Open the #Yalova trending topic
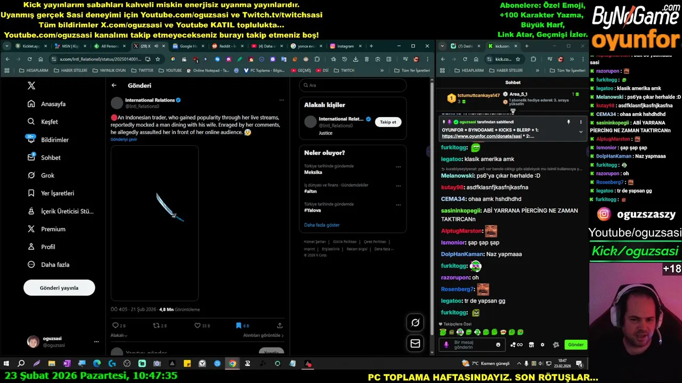Image resolution: width=682 pixels, height=383 pixels. pos(312,210)
